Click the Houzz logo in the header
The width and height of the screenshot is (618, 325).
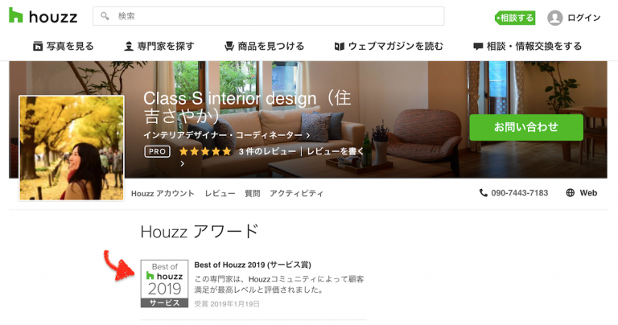(x=43, y=17)
